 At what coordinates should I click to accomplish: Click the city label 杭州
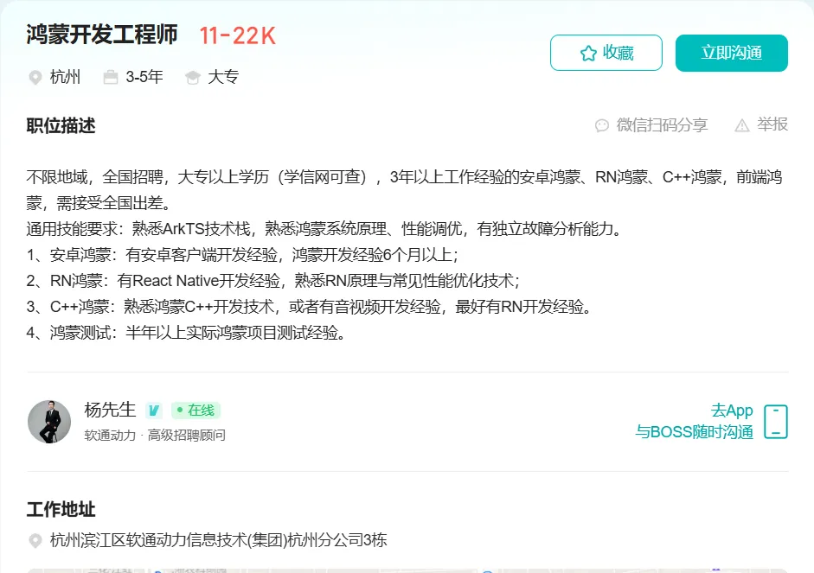65,77
